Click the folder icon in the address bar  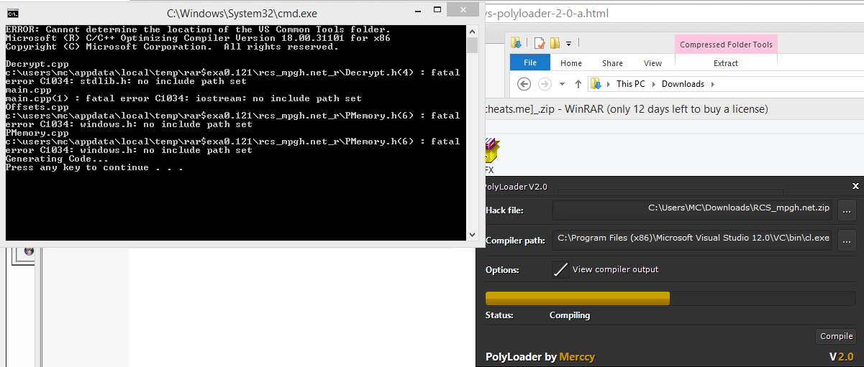[x=596, y=84]
